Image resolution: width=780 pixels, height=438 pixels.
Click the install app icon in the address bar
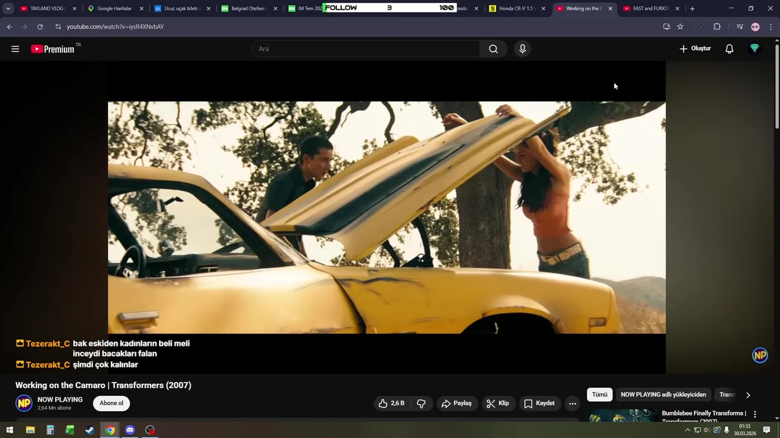(x=666, y=27)
